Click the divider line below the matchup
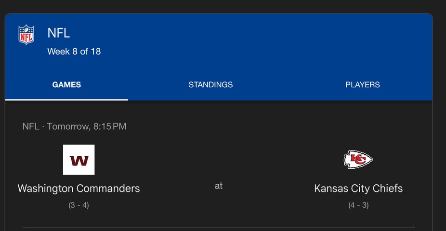This screenshot has width=446, height=231. 218,227
